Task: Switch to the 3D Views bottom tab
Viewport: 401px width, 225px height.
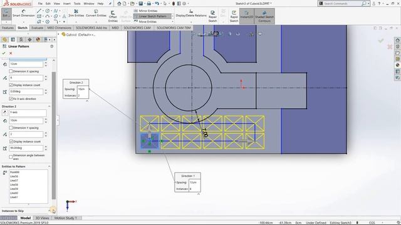Action: tap(42, 218)
